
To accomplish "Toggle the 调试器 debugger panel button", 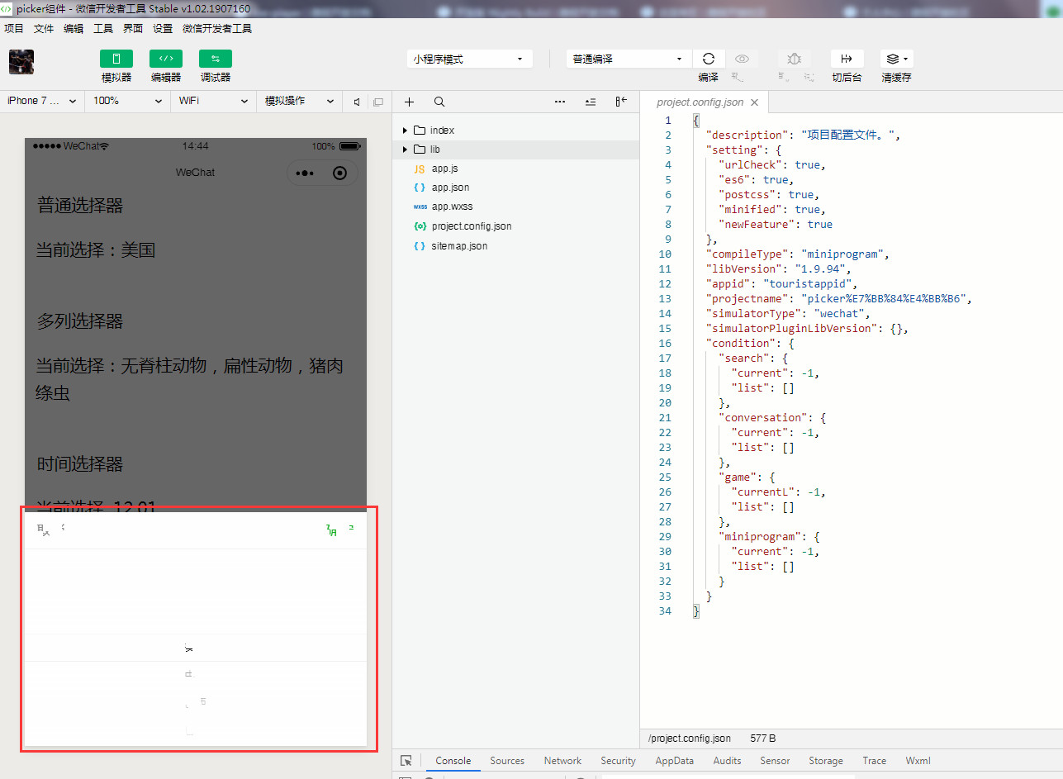I will pyautogui.click(x=216, y=59).
